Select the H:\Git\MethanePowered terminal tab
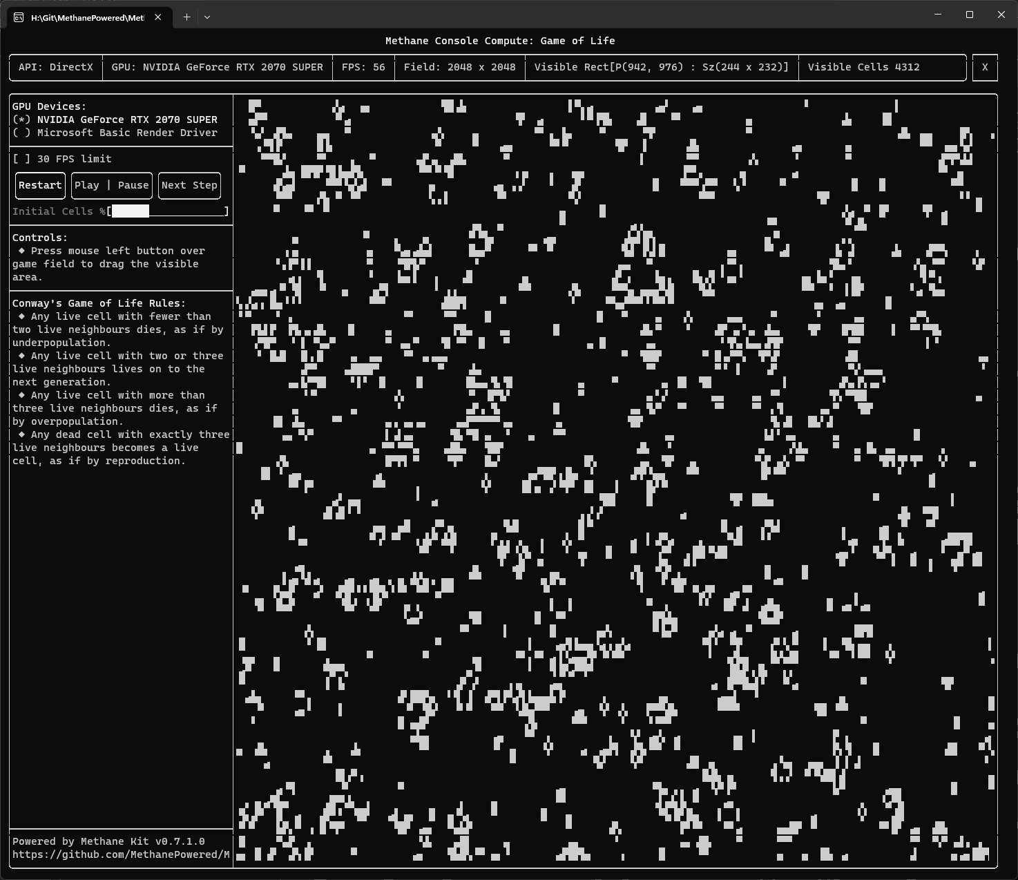1018x880 pixels. [88, 17]
